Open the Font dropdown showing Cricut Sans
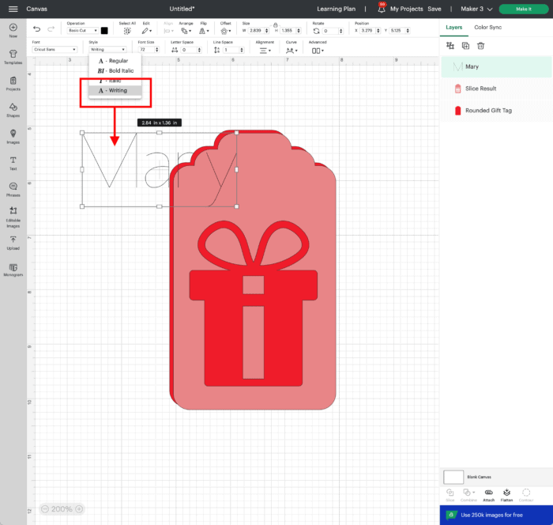The height and width of the screenshot is (525, 553). pyautogui.click(x=55, y=50)
